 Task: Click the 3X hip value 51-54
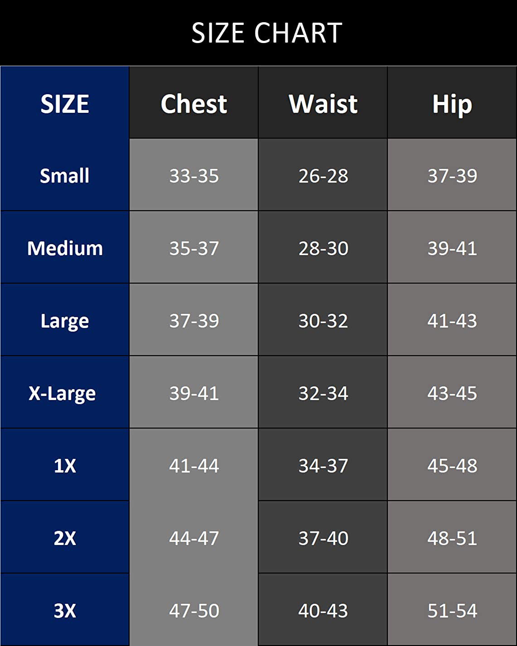(452, 611)
